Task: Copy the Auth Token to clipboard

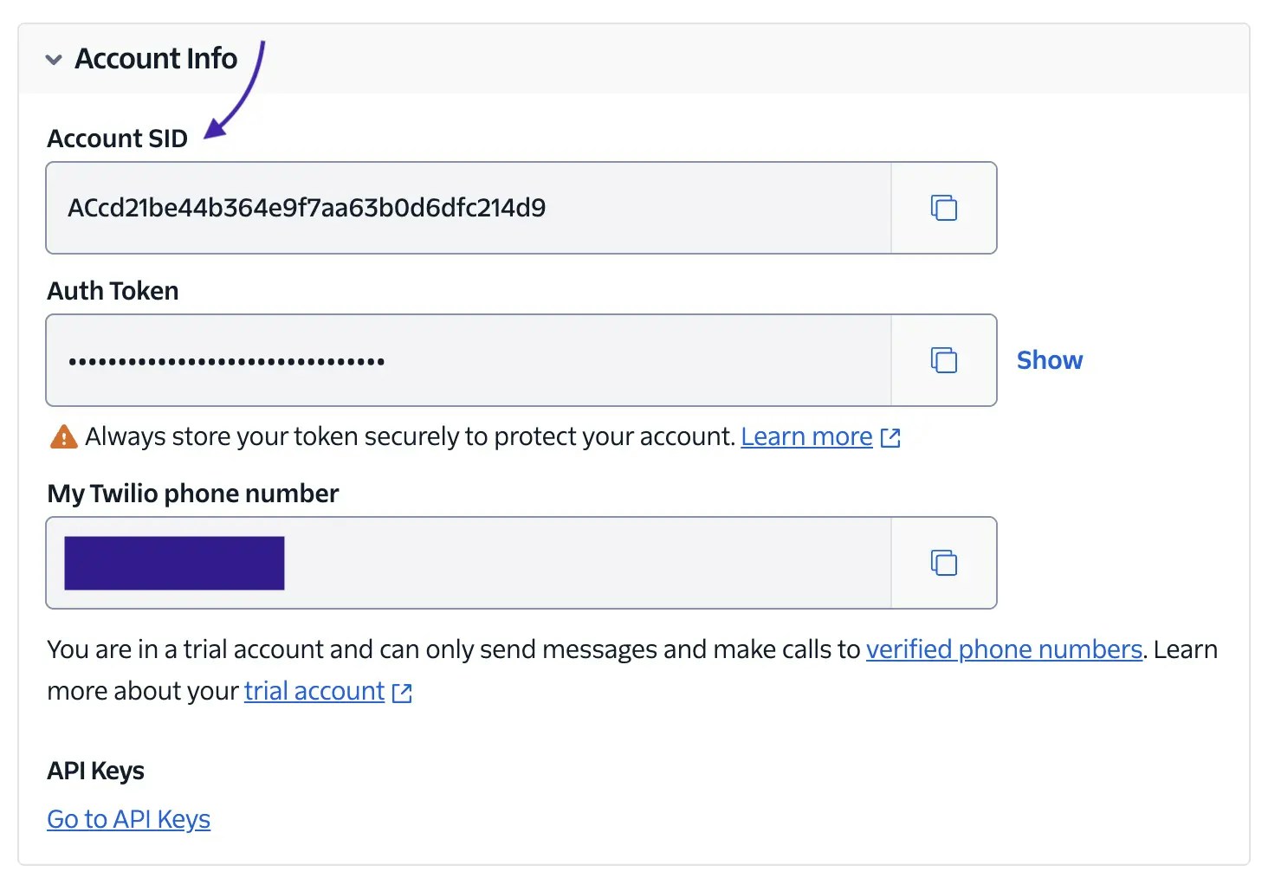Action: click(x=943, y=360)
